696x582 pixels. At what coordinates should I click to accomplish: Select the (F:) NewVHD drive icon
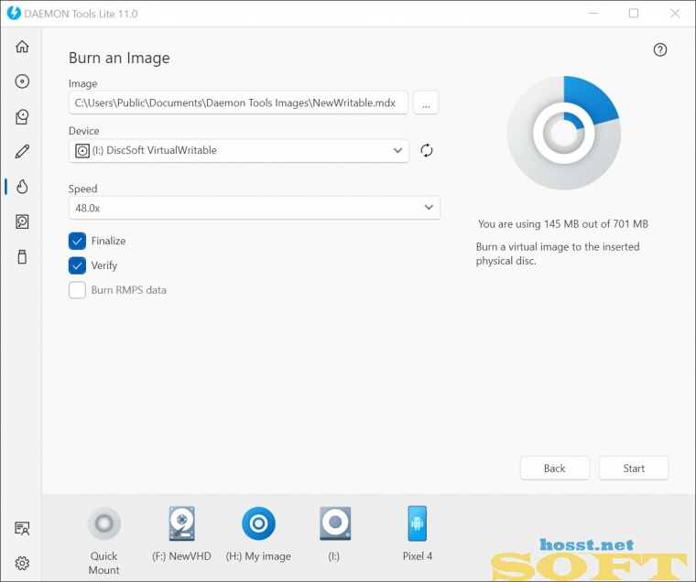[182, 523]
